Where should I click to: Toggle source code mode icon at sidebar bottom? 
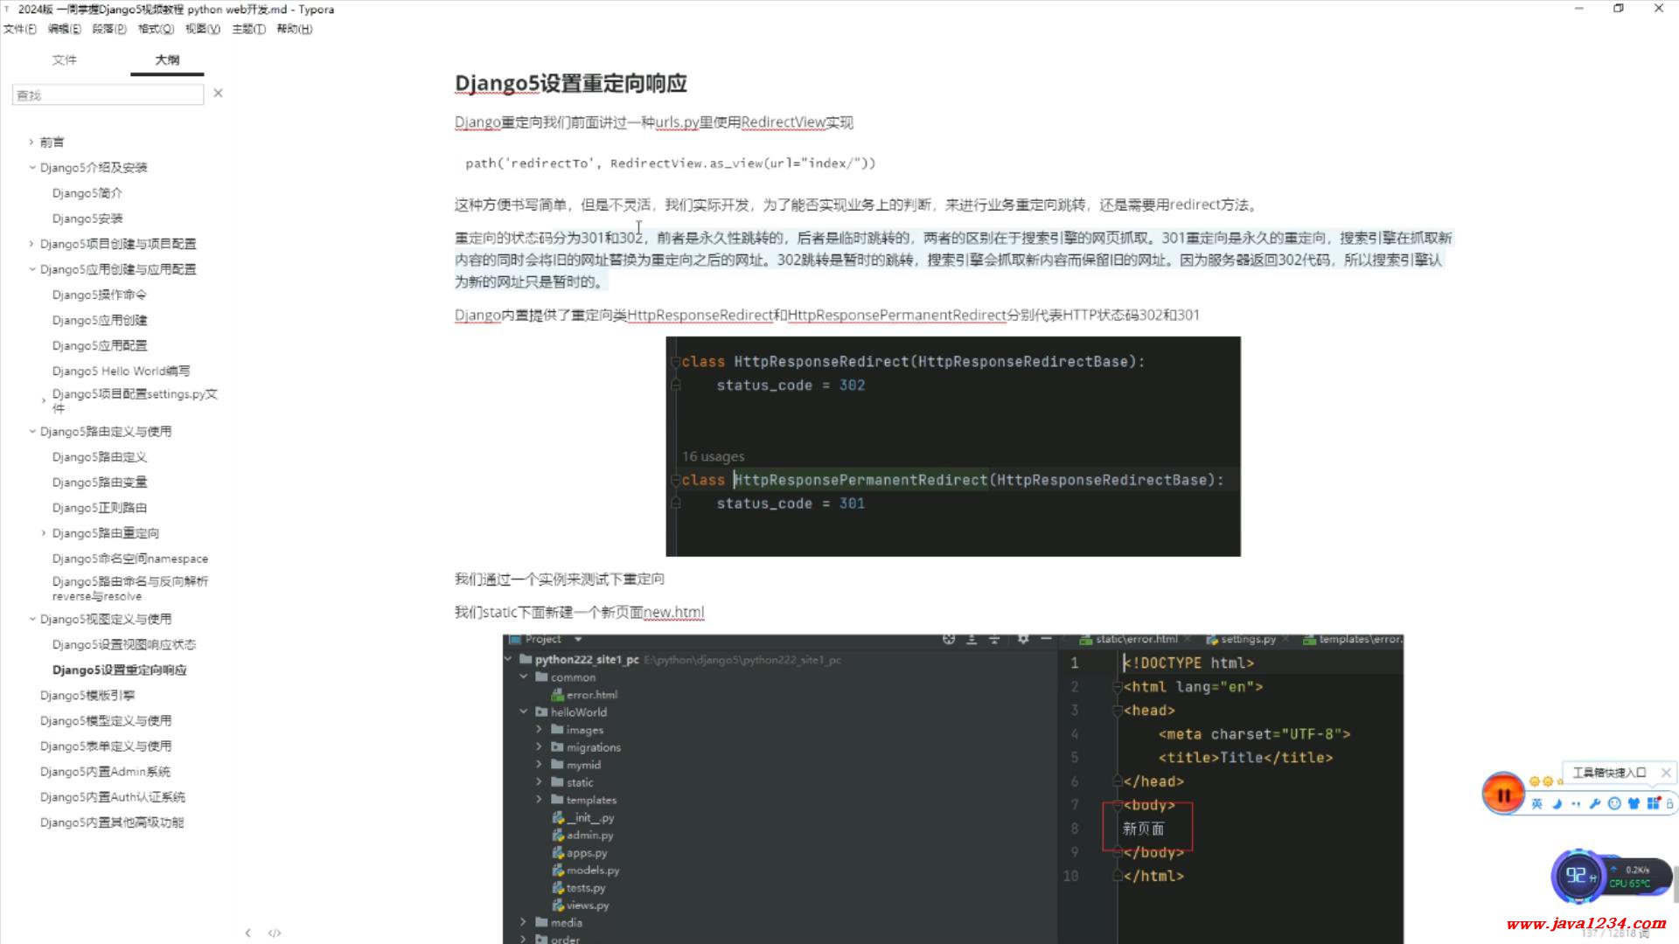click(275, 933)
